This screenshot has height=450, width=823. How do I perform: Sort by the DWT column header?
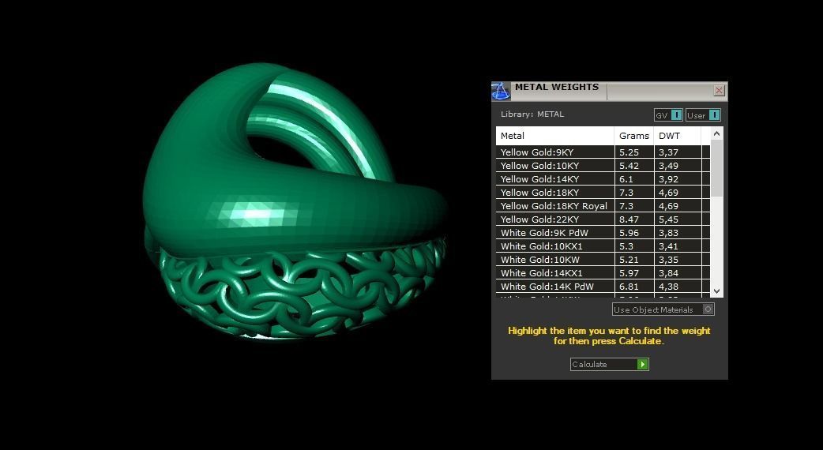(678, 136)
